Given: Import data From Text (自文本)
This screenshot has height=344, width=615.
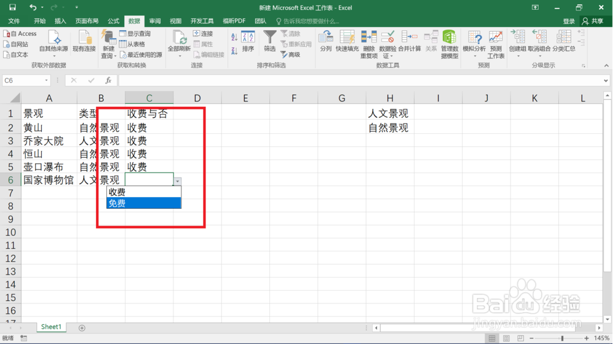Looking at the screenshot, I should click(x=16, y=55).
